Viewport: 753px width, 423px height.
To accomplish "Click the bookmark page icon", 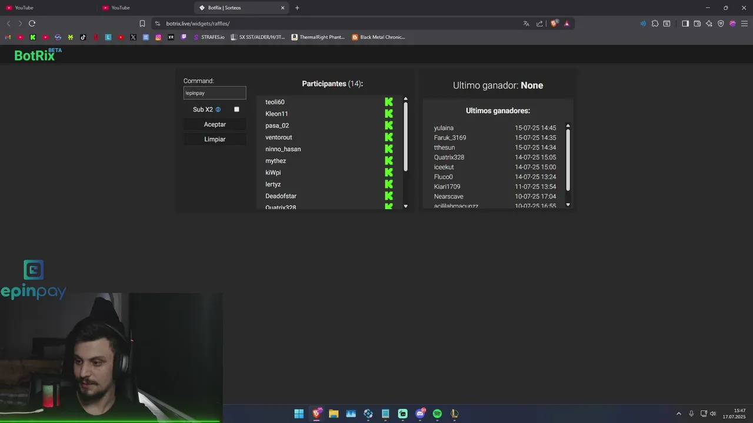I will (x=142, y=23).
